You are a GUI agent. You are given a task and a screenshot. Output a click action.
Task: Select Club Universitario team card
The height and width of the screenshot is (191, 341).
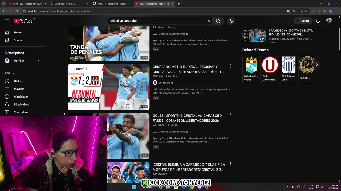click(x=270, y=69)
